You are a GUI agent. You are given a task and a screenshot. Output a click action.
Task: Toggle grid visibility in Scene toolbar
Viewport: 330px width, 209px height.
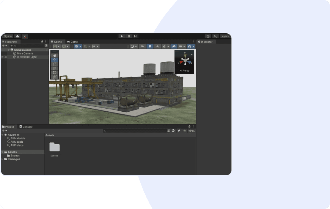77,47
